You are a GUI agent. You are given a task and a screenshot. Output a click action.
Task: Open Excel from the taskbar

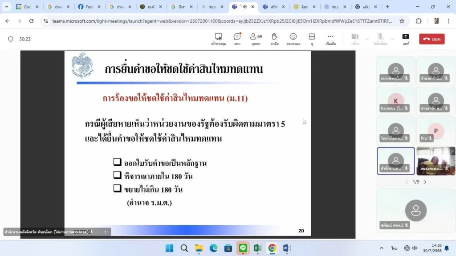point(257,248)
